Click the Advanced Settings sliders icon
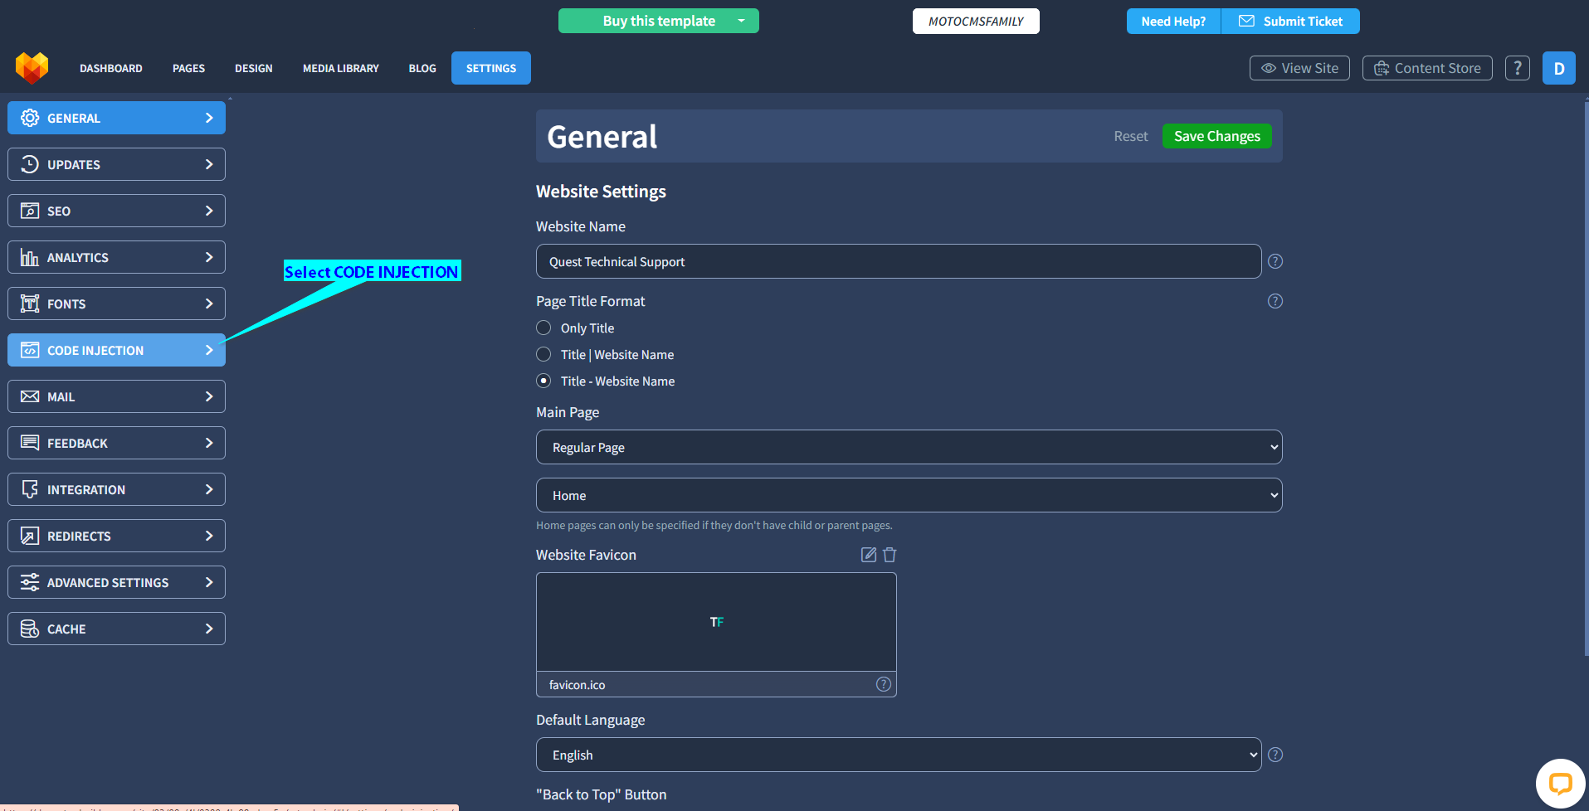 (30, 582)
